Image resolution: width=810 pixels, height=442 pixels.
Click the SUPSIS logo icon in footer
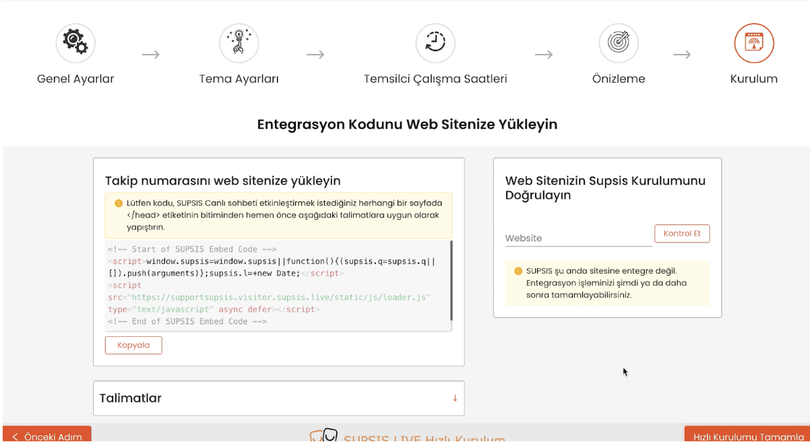click(323, 437)
